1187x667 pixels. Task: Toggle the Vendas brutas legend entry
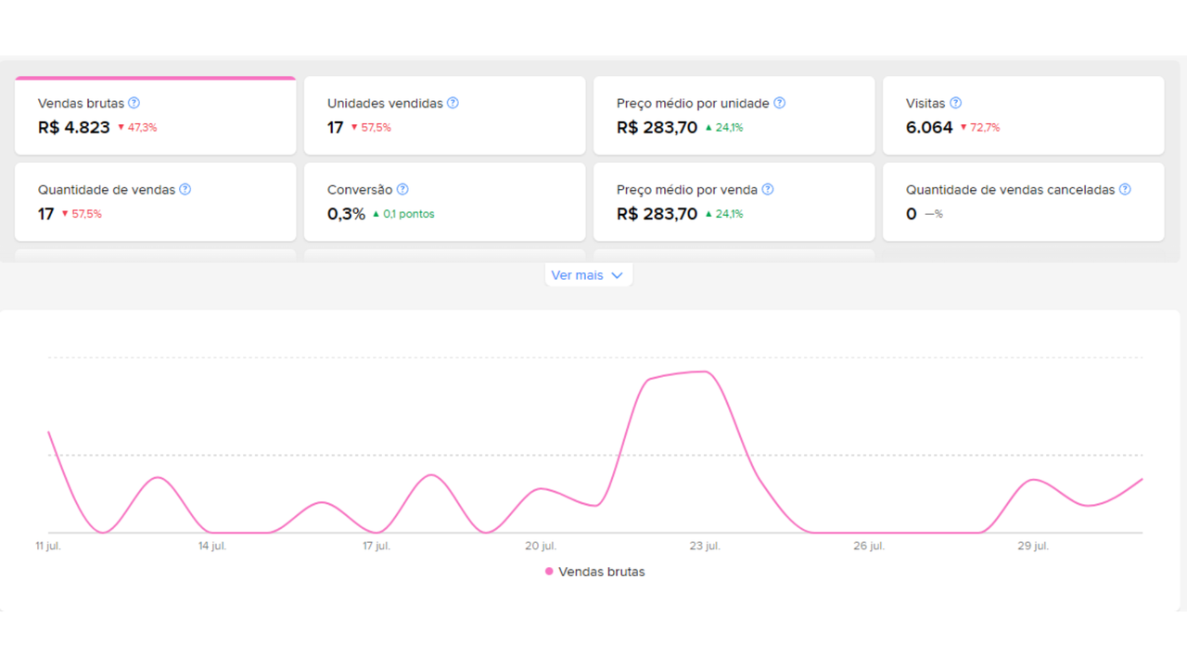coord(595,572)
